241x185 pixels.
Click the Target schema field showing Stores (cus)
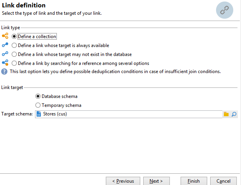pyautogui.click(x=128, y=114)
